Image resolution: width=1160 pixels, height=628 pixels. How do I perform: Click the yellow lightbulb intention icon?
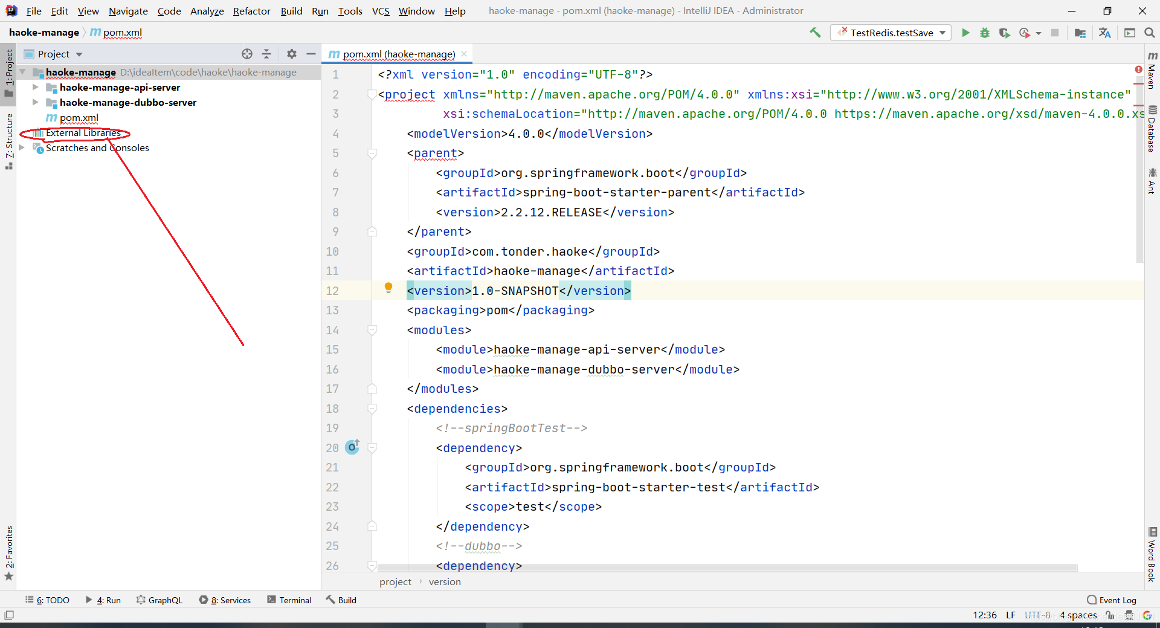pyautogui.click(x=388, y=288)
